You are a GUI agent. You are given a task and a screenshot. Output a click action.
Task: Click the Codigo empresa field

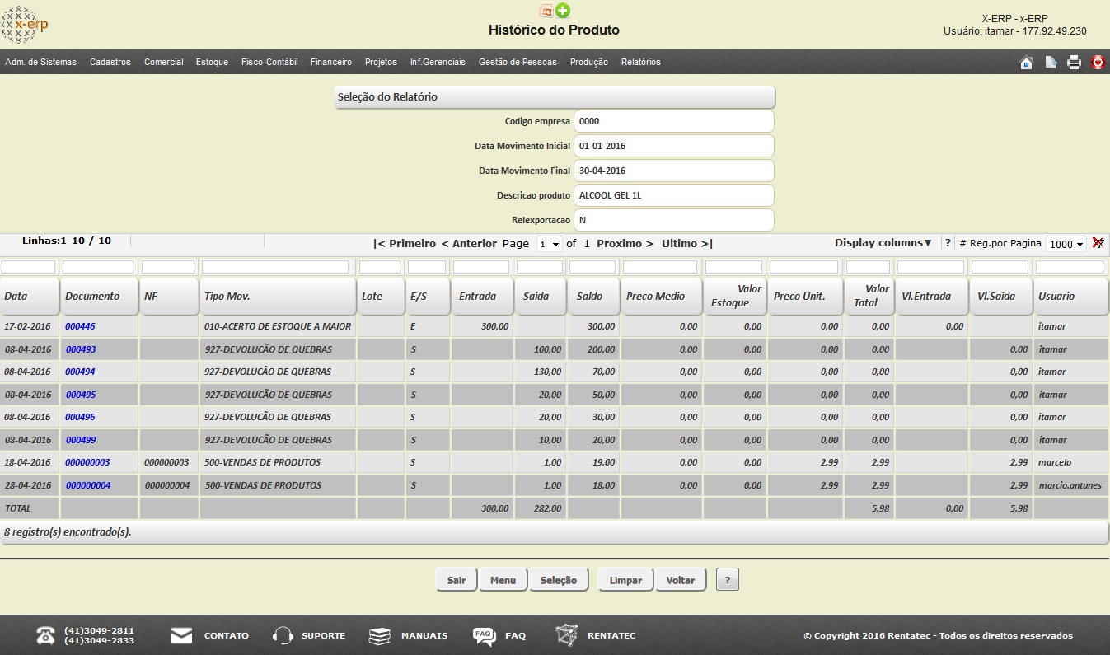pos(674,121)
